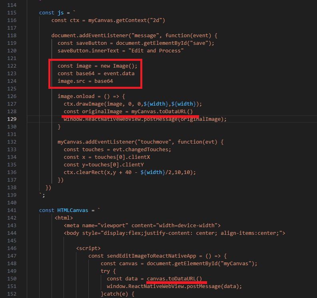Click 'touches[0].clientY' on line 135

tap(116, 165)
